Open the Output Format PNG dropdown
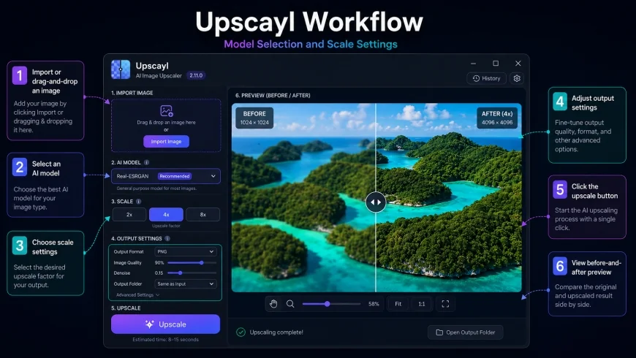This screenshot has height=358, width=636. click(186, 252)
